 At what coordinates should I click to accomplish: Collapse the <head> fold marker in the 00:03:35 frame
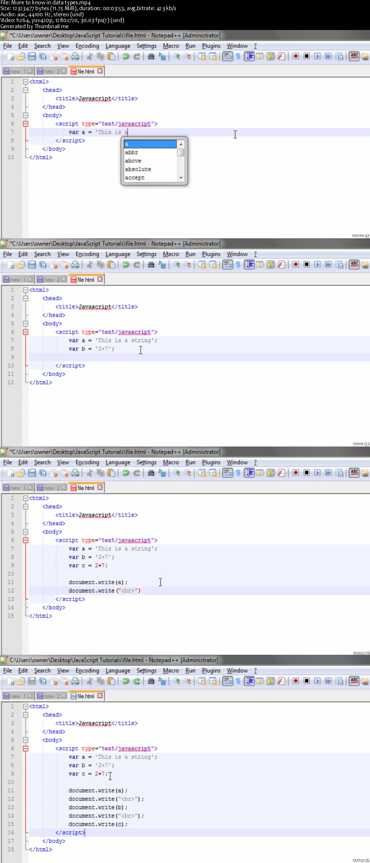click(x=26, y=715)
